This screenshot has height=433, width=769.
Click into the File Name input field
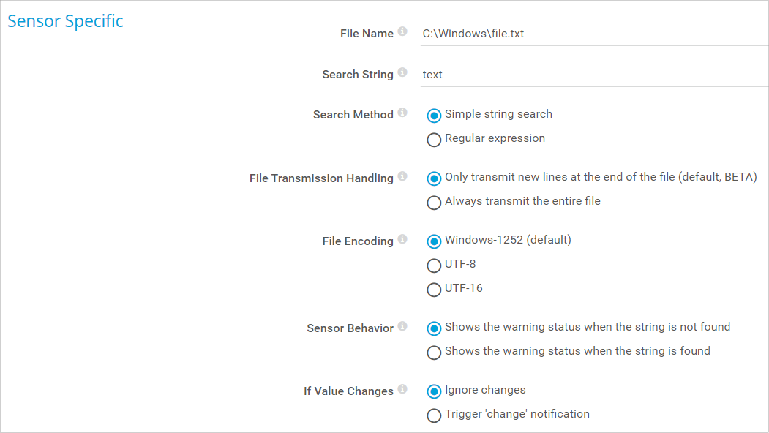[593, 34]
